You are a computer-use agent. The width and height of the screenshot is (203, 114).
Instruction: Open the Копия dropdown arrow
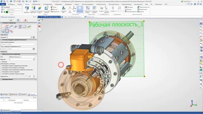[57, 7]
